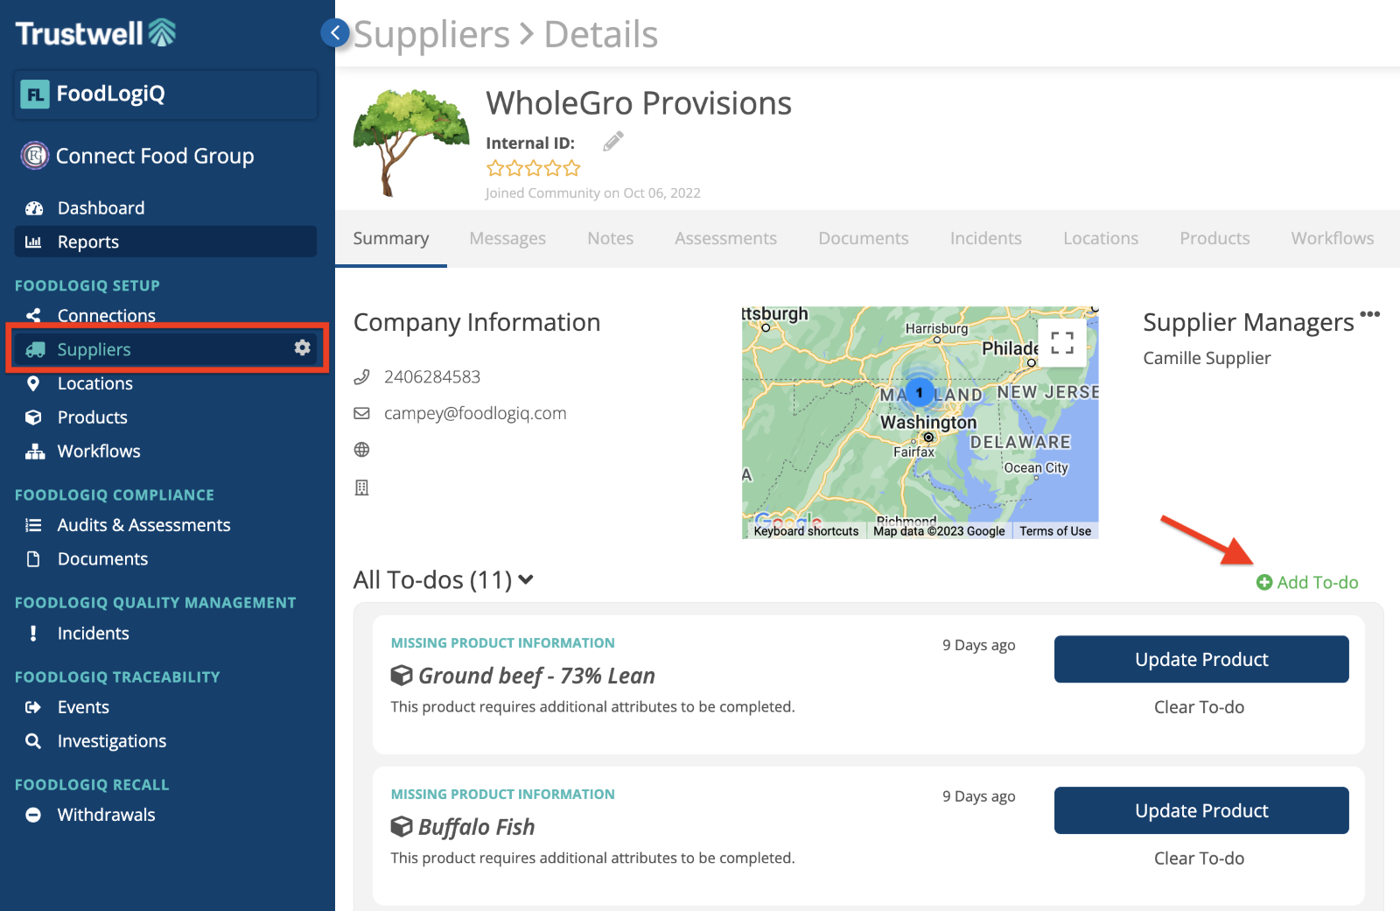1400x911 pixels.
Task: Open the Summary tab
Action: pos(391,238)
